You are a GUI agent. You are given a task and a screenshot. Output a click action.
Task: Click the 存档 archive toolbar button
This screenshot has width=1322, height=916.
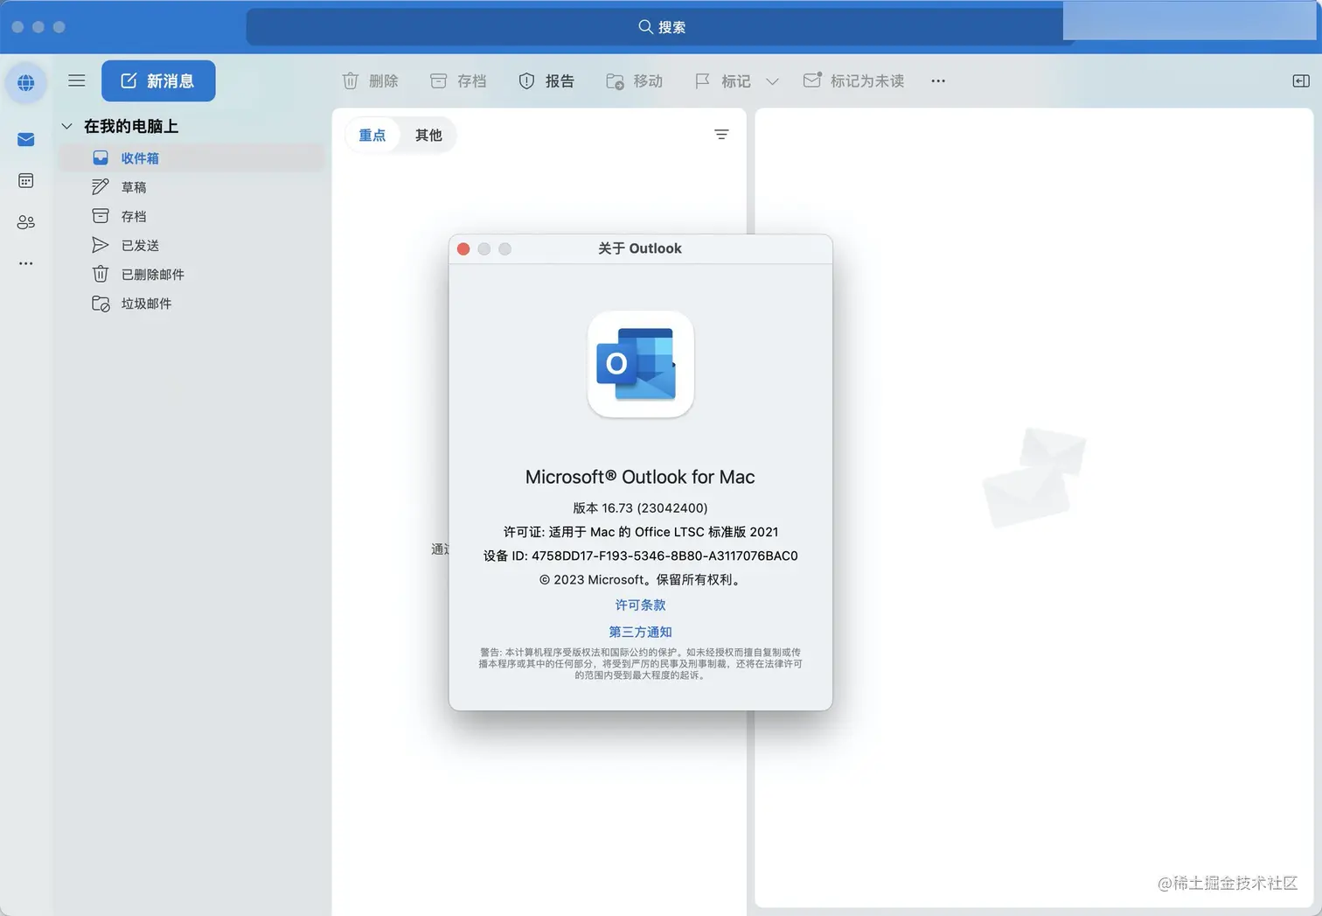click(458, 80)
